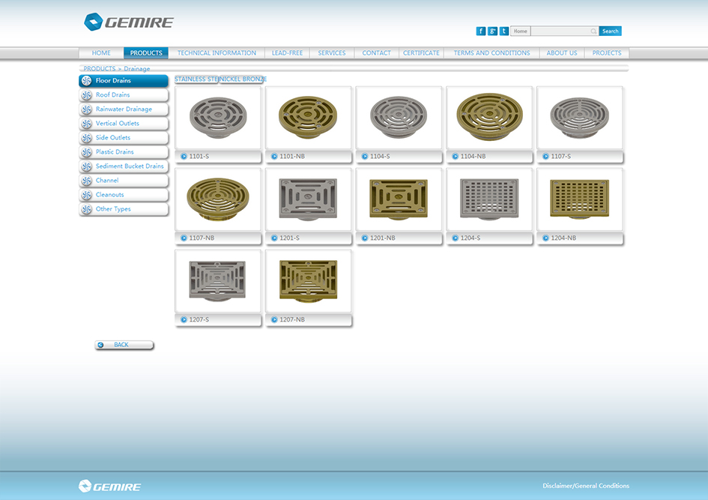Click the Gemire logo in the header
708x500 pixels.
[129, 22]
